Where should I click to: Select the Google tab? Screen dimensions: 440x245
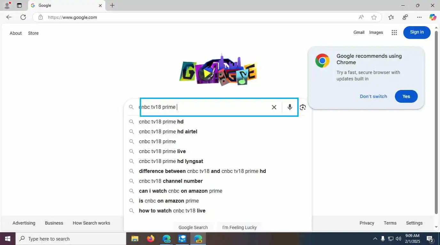click(x=67, y=5)
